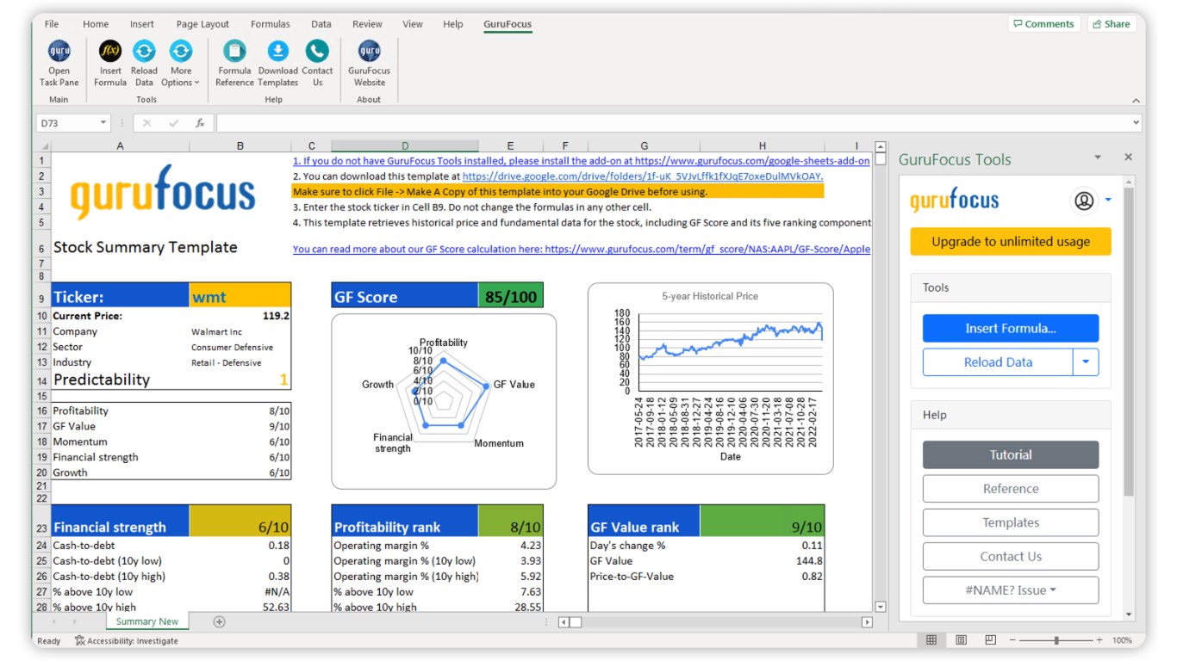
Task: Click the zoom slider handle
Action: pos(1056,640)
